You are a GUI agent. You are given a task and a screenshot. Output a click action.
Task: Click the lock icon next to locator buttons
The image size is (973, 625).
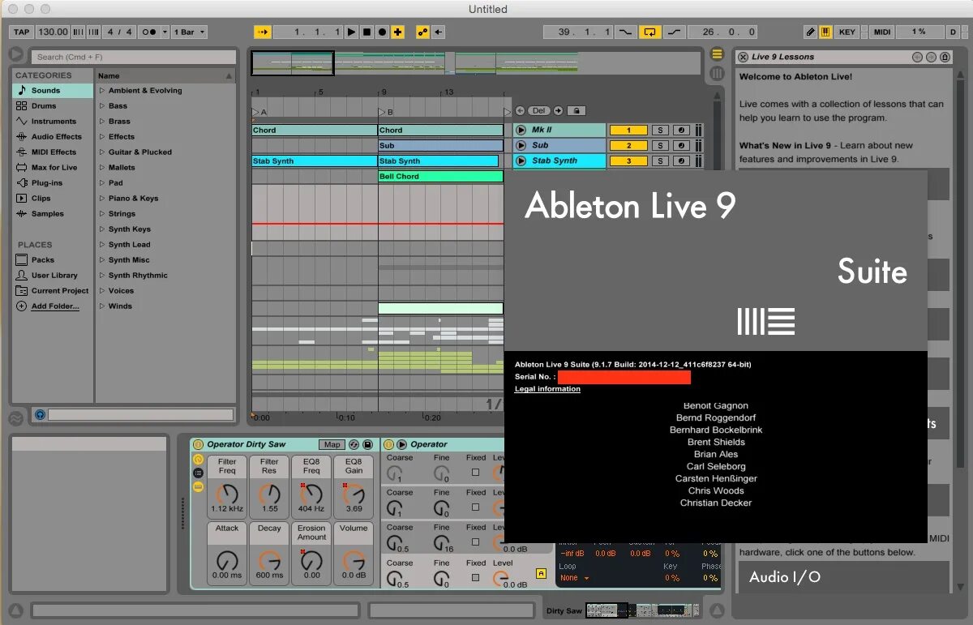[576, 110]
